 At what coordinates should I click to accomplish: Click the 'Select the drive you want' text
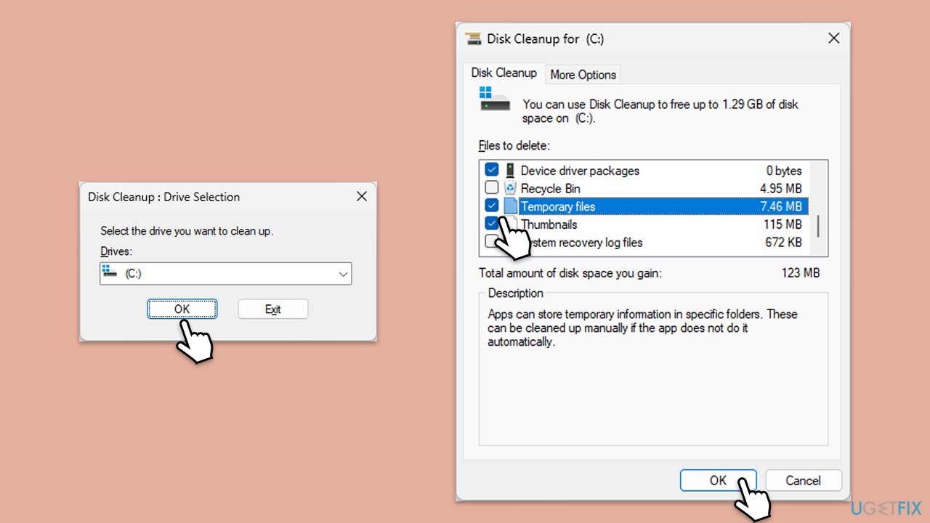point(187,231)
